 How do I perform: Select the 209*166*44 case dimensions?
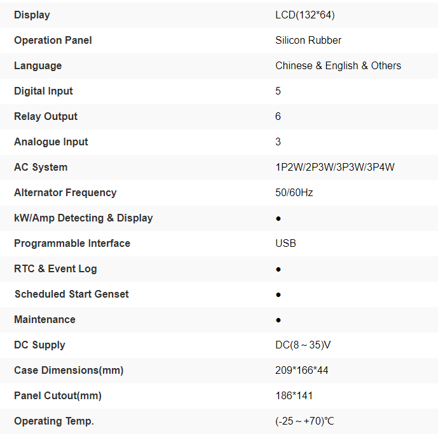coord(302,370)
